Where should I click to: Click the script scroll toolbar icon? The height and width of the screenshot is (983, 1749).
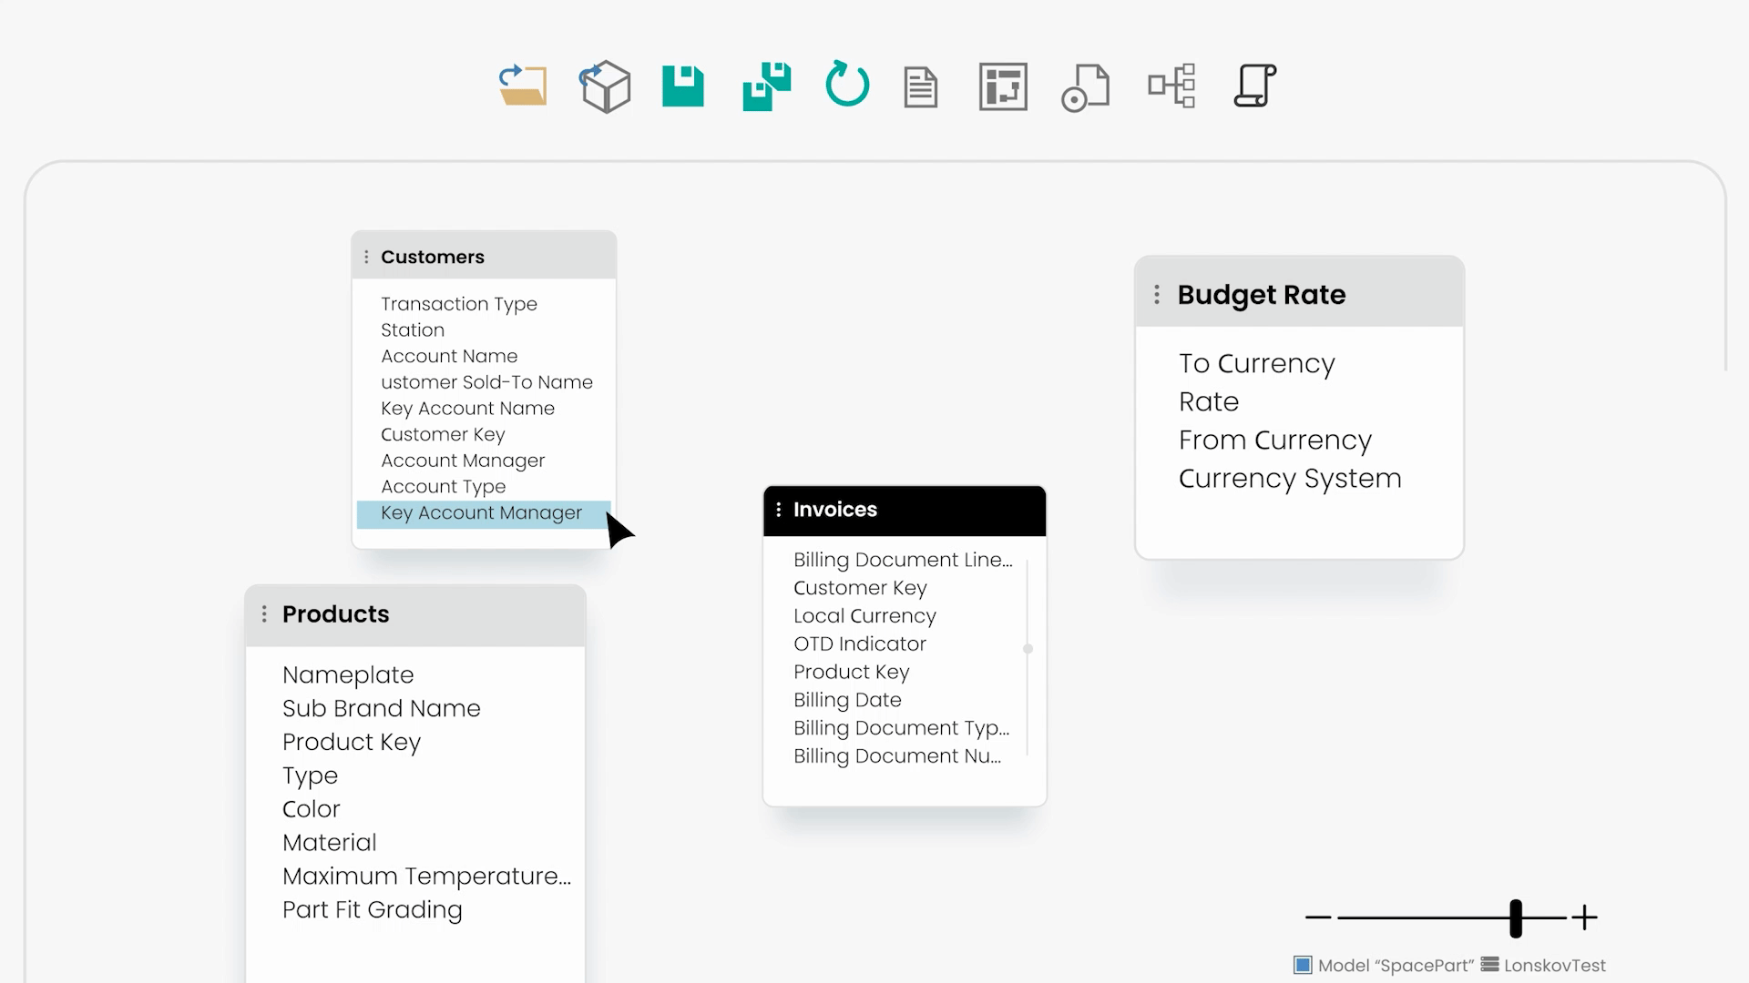click(1254, 86)
